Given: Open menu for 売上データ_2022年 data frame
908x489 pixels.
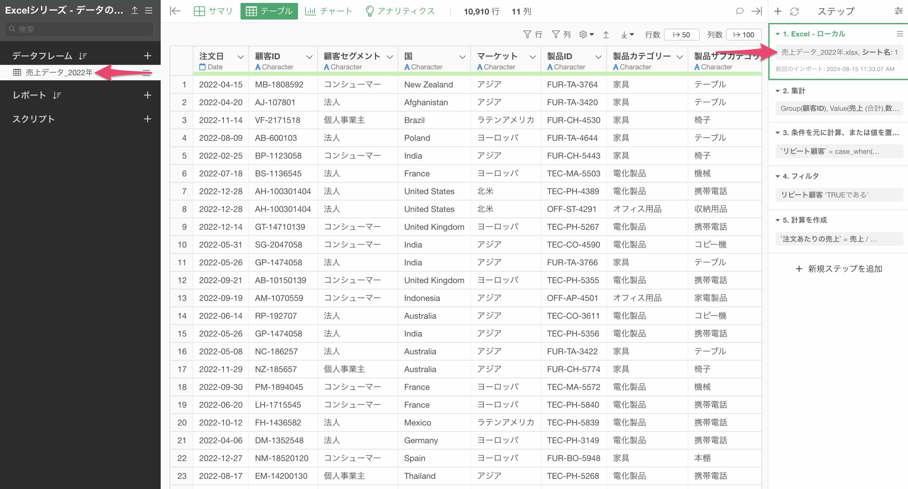Looking at the screenshot, I should (x=147, y=73).
